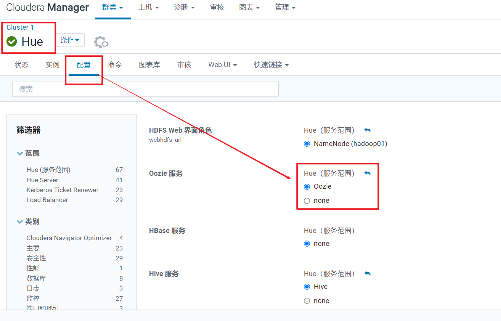Viewport: 501px width, 321px height.
Task: Switch to the 状态 tab
Action: (x=21, y=65)
